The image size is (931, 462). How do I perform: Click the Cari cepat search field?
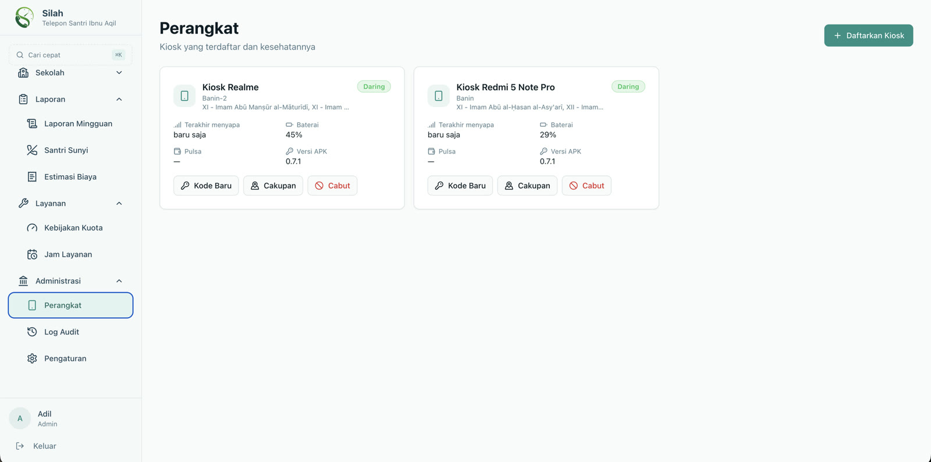[x=70, y=55]
